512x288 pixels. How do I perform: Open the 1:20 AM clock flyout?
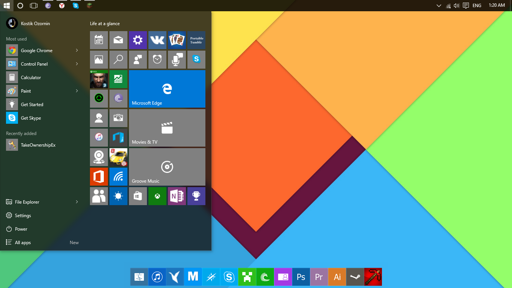point(497,6)
